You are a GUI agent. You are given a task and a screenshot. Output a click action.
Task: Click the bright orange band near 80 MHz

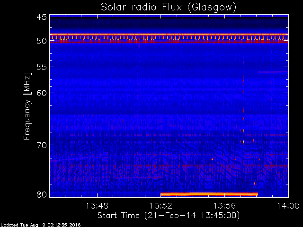tap(209, 194)
